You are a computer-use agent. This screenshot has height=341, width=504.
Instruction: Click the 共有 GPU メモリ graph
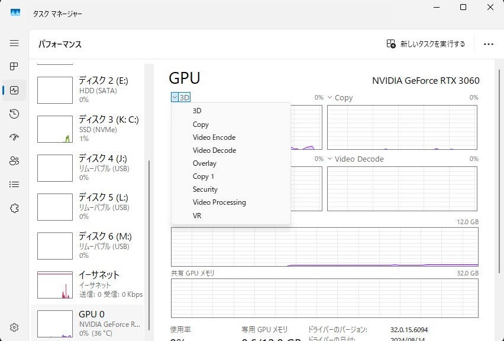[x=325, y=298]
